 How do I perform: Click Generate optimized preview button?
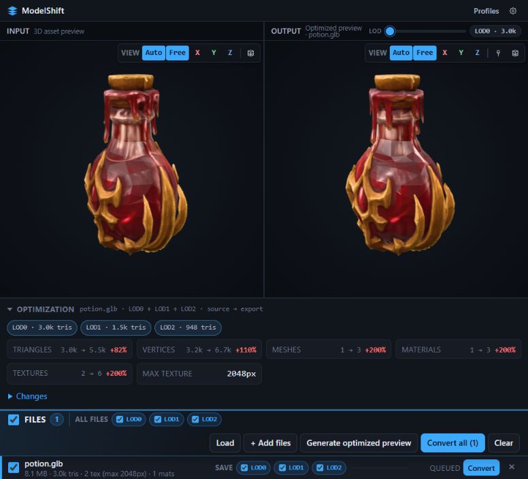pyautogui.click(x=359, y=443)
